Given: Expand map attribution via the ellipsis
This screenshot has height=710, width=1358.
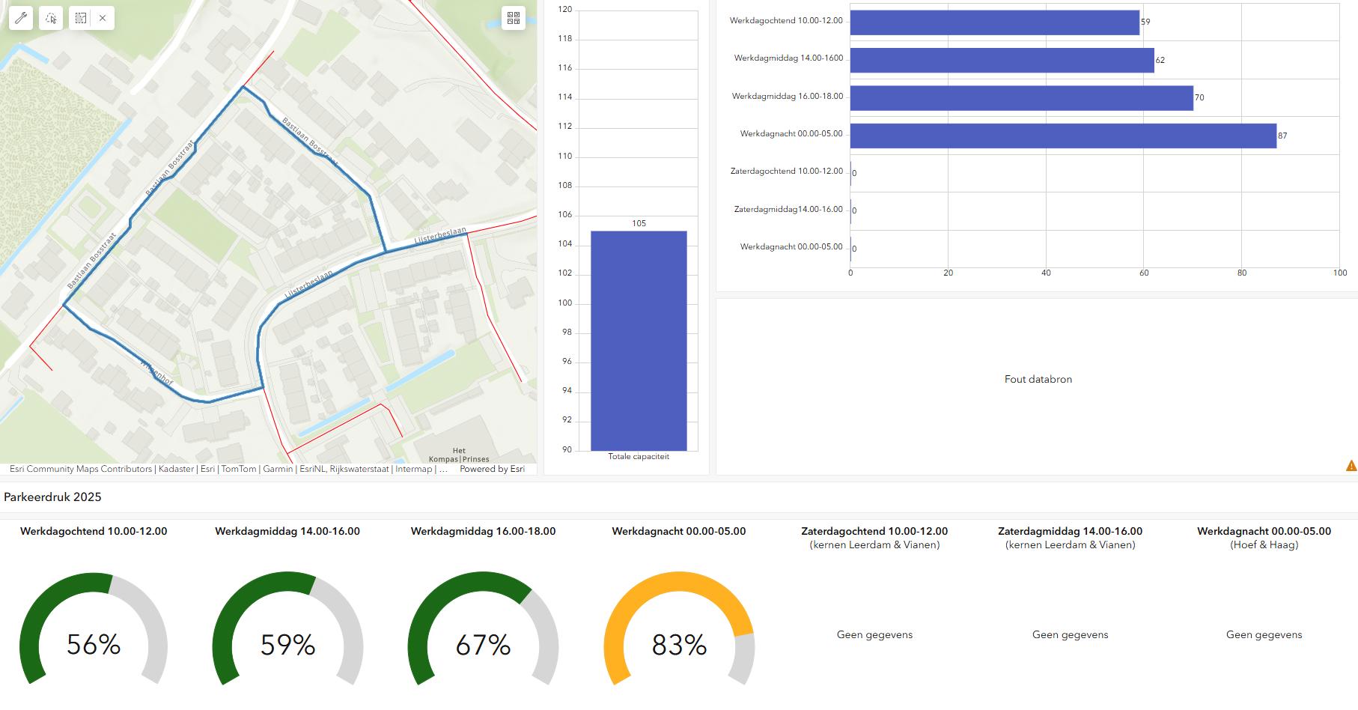Looking at the screenshot, I should click(x=443, y=469).
